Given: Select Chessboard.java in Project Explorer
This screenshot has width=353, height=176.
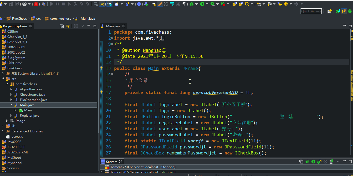Looking at the screenshot, I should (x=32, y=95).
